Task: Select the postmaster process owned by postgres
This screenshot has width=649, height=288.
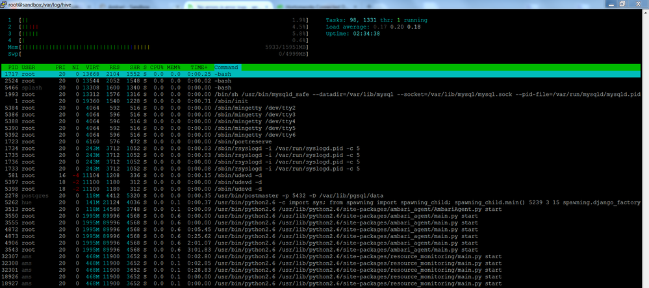Action: click(321, 195)
